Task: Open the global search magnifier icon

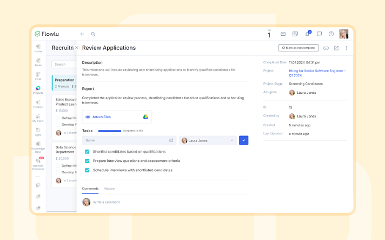Action: tap(93, 34)
